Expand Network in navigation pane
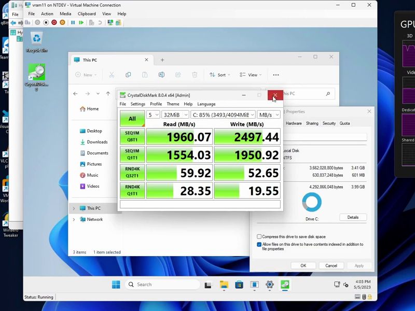Image resolution: width=415 pixels, height=311 pixels. [x=74, y=219]
